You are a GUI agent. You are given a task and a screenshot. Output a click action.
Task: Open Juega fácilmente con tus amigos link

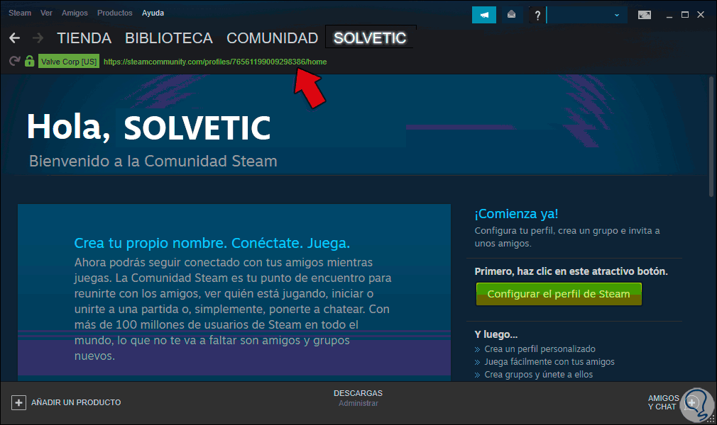[549, 361]
